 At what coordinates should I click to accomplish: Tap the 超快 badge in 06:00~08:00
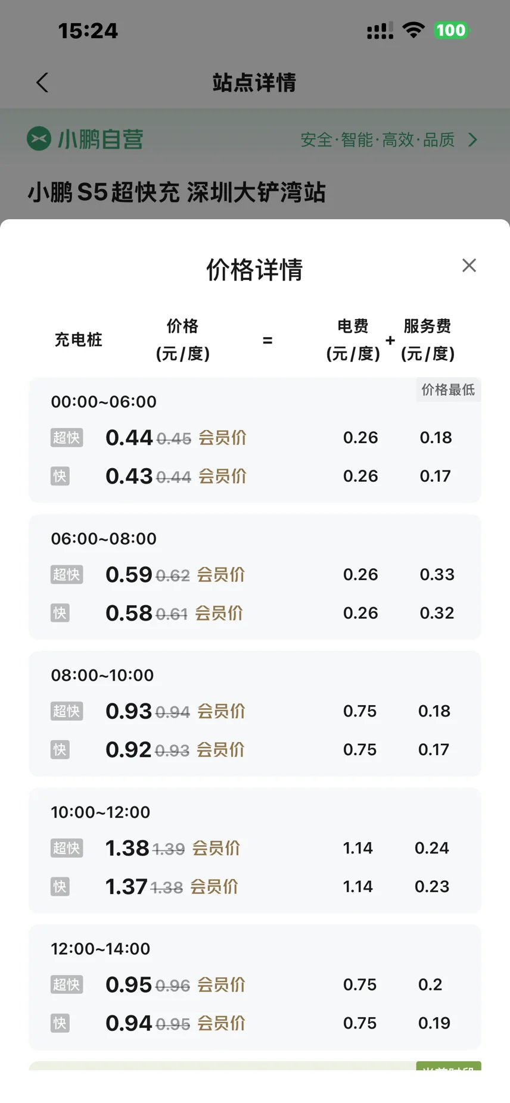pos(66,575)
